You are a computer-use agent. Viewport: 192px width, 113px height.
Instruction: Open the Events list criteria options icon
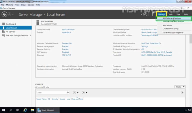pyautogui.click(x=74, y=92)
